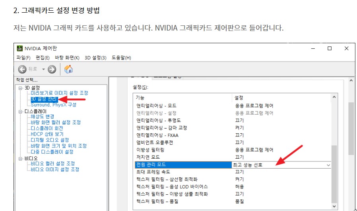Open 디지털 오디오 설정
The image size is (357, 211).
coord(50,140)
